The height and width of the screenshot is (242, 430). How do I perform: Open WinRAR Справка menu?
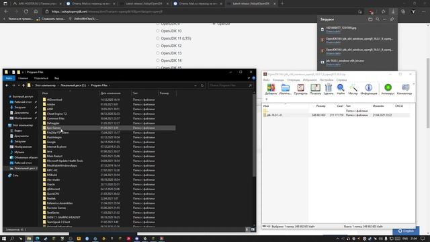[x=342, y=80]
